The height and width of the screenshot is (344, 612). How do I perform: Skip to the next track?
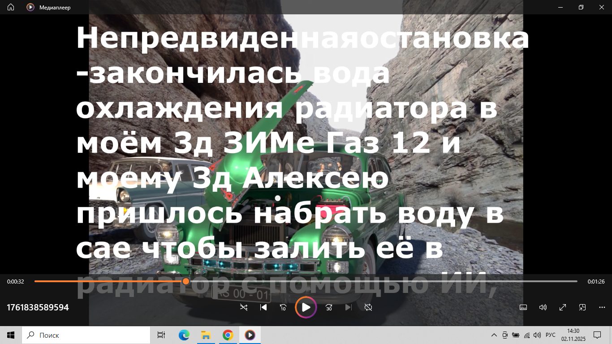348,307
